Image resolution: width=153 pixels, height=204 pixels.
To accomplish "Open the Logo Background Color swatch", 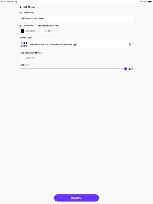I will pos(23,58).
